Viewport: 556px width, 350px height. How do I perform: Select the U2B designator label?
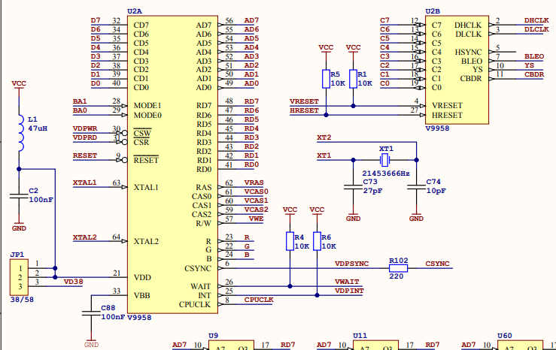433,11
